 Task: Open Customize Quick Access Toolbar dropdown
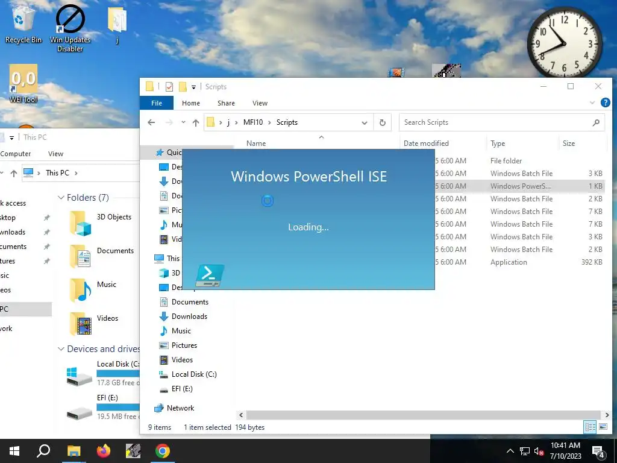click(193, 87)
